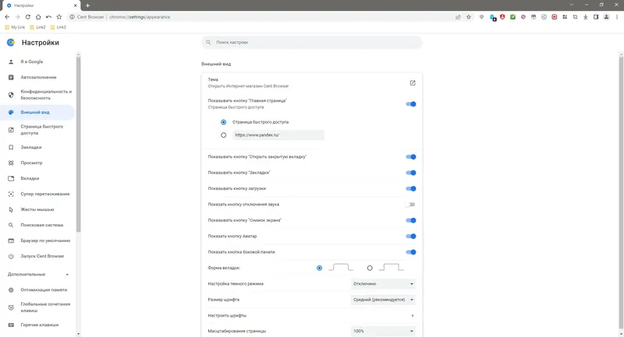Open the new tab with plus button
The width and height of the screenshot is (624, 337).
coord(87,5)
